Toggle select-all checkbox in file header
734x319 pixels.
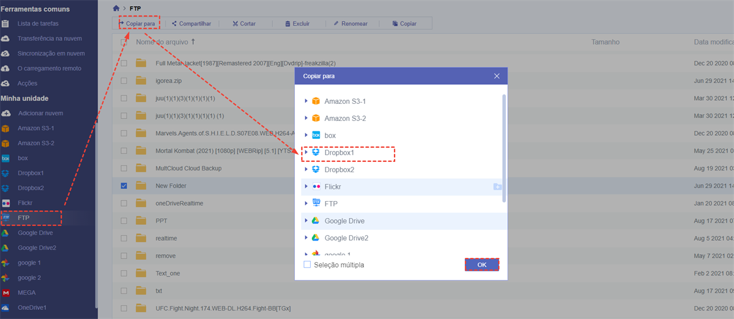click(x=124, y=42)
